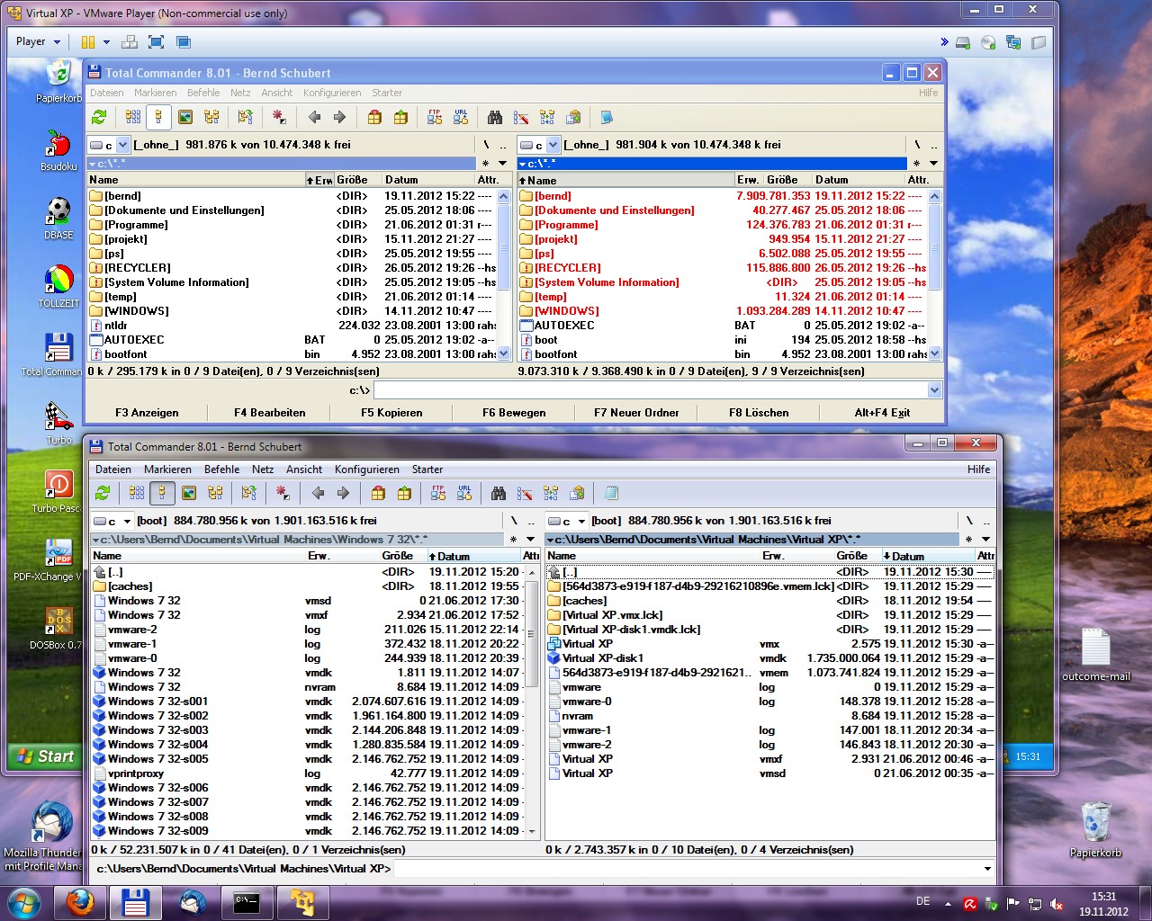Open Bsudoku desktop icon

click(58, 150)
